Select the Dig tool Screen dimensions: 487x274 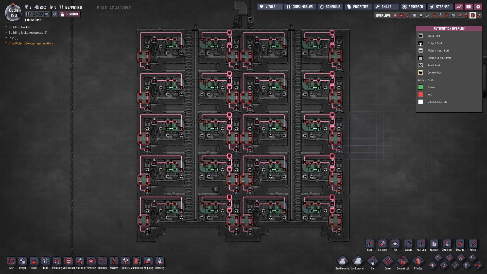coord(373,262)
